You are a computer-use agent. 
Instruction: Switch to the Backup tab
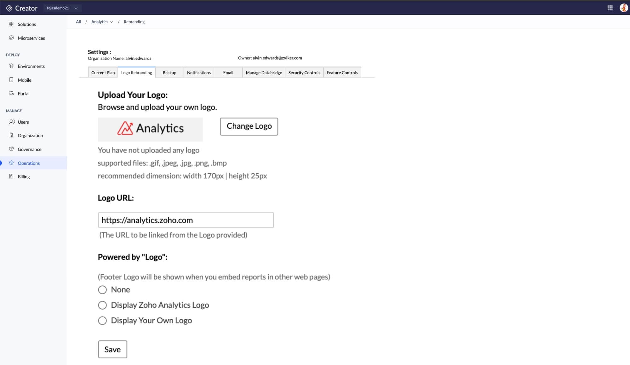click(169, 73)
